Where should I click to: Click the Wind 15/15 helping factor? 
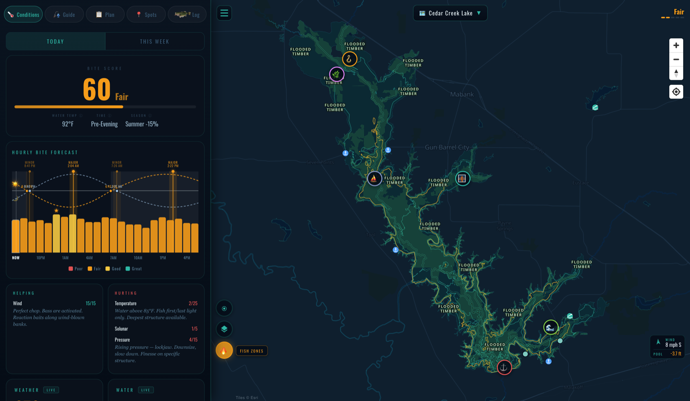pyautogui.click(x=54, y=303)
